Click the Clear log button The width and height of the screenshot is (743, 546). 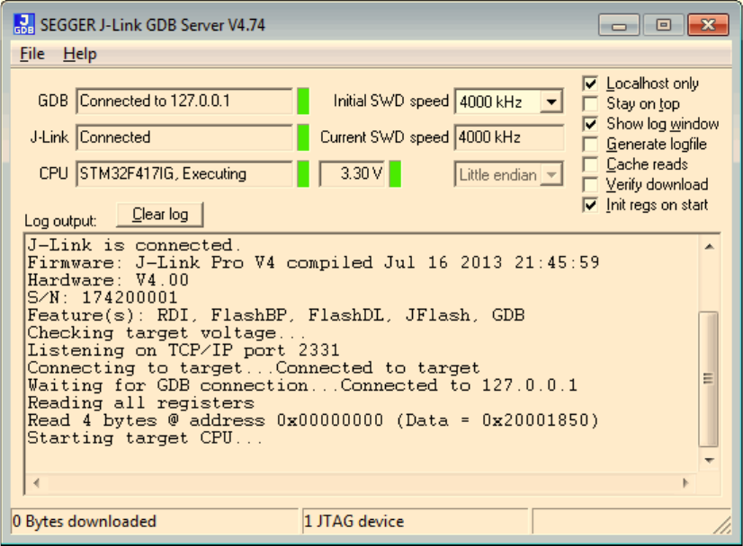pyautogui.click(x=160, y=215)
